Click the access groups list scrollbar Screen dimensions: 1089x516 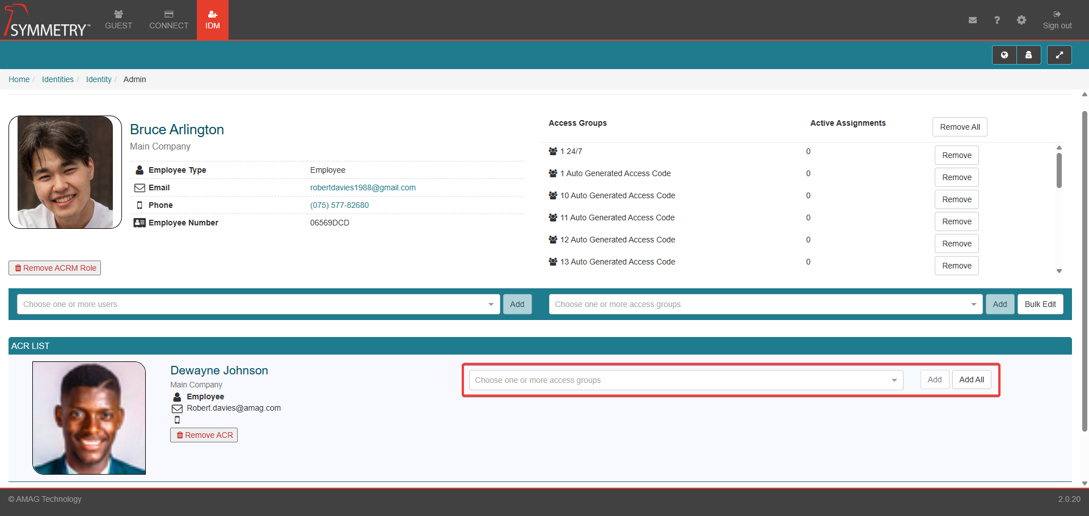tap(1059, 170)
